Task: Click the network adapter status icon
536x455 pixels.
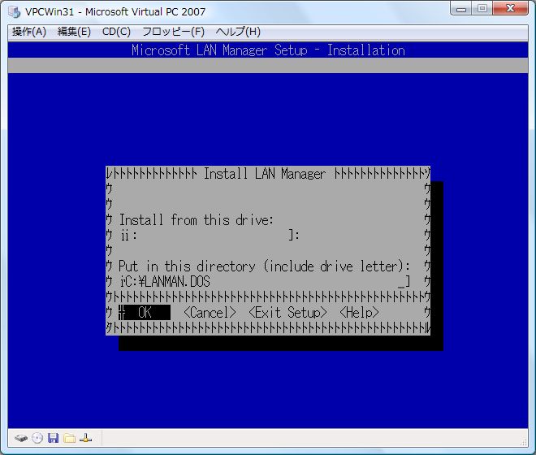Action: tap(85, 438)
